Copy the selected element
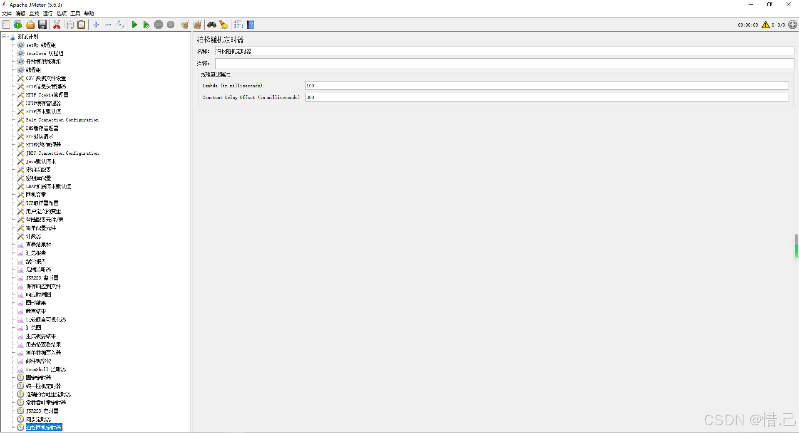Image resolution: width=799 pixels, height=433 pixels. pos(69,25)
